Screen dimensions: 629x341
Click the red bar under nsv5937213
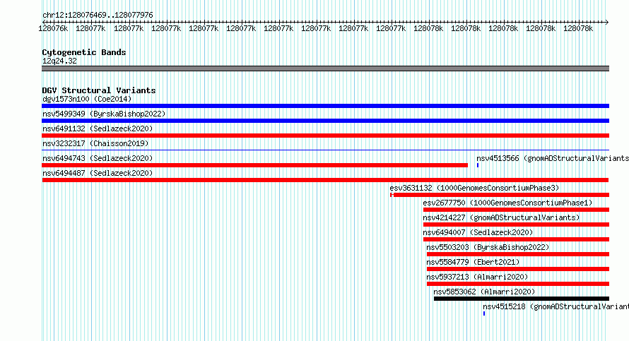tap(518, 284)
